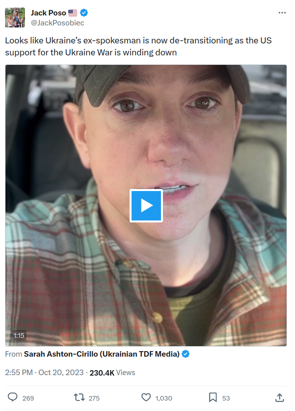Viewport: 295px width, 411px height.
Task: Open the @JackPosobiec handle link
Action: click(58, 23)
